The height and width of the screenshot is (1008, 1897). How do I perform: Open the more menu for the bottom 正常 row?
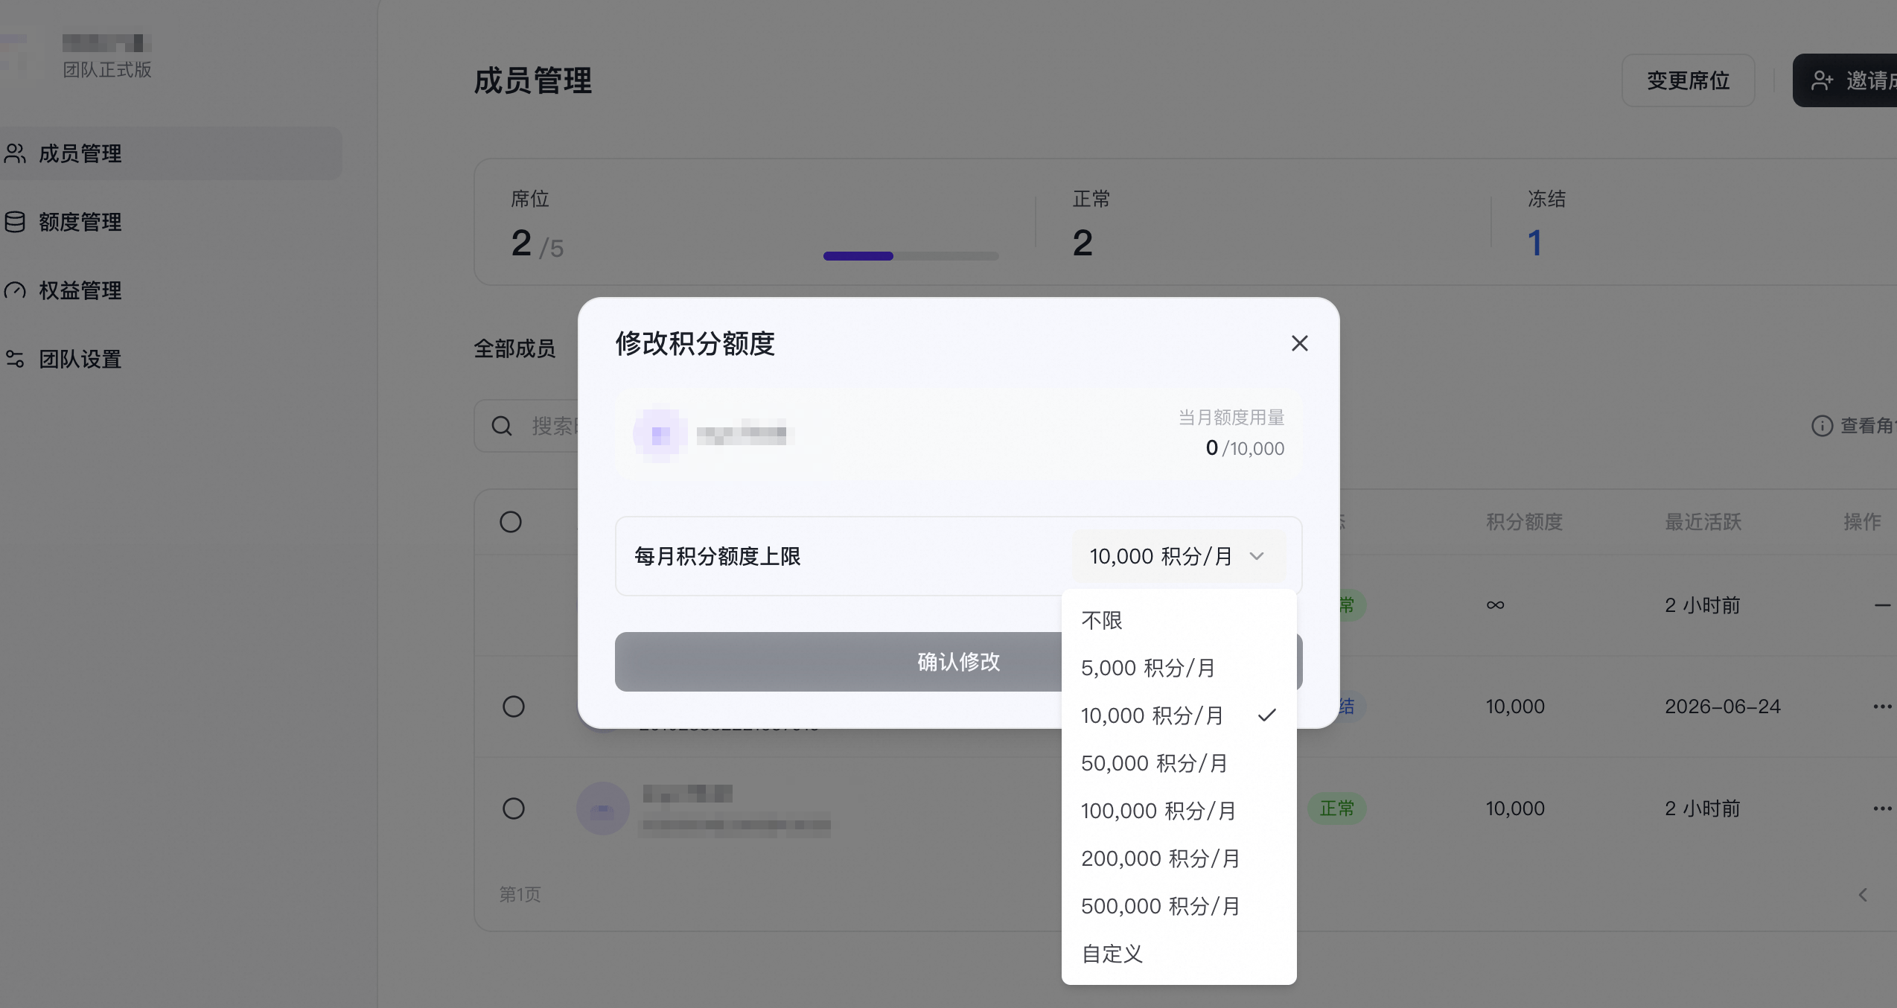pos(1882,808)
